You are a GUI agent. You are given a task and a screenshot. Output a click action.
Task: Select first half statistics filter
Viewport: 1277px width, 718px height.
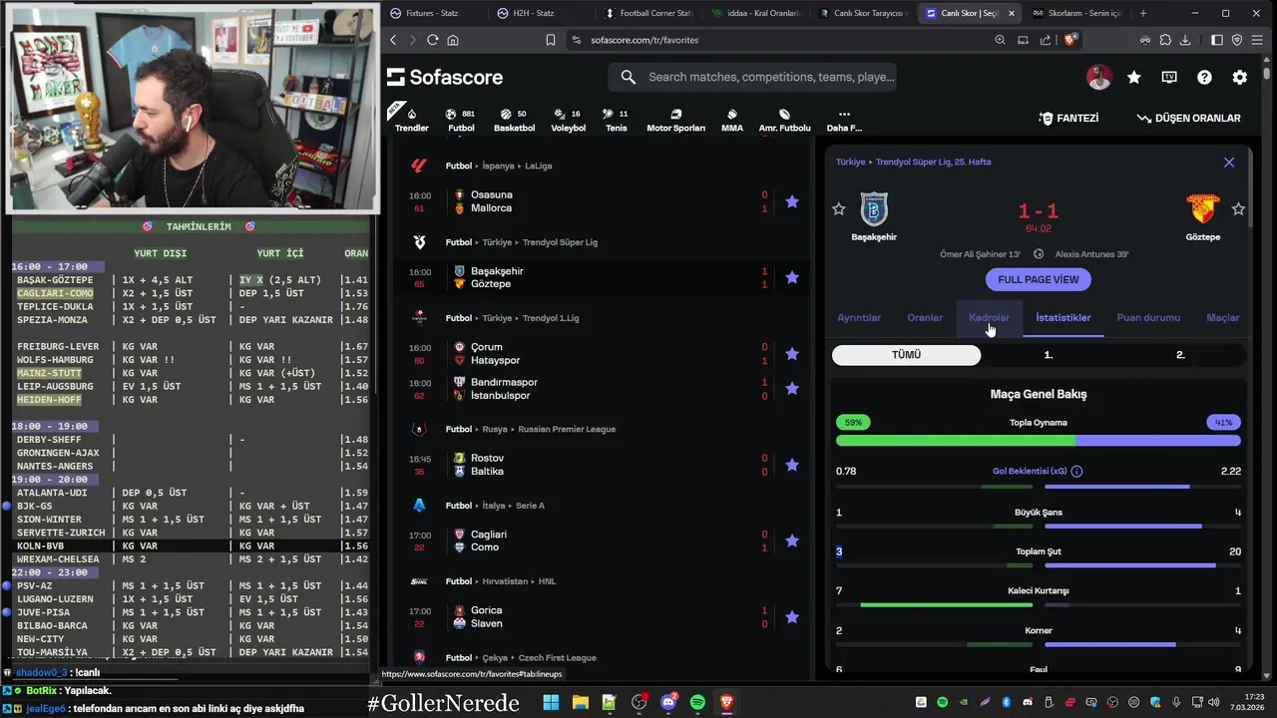click(x=1049, y=355)
